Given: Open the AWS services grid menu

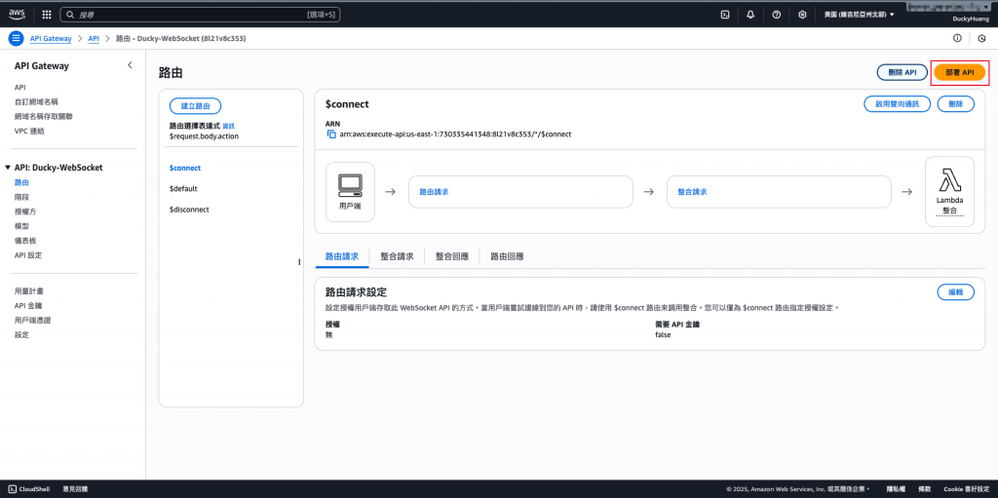Looking at the screenshot, I should coord(47,14).
